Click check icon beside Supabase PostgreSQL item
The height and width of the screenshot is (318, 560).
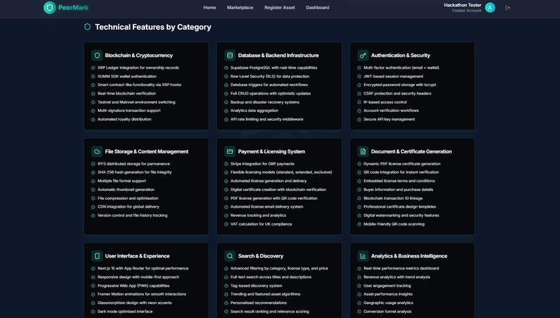(x=226, y=68)
